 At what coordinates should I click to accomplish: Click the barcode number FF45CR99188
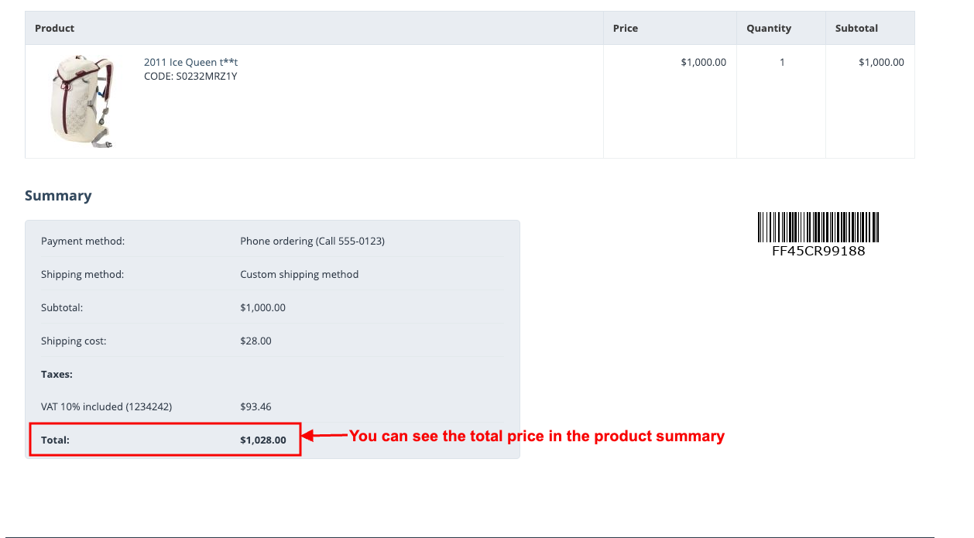click(818, 251)
